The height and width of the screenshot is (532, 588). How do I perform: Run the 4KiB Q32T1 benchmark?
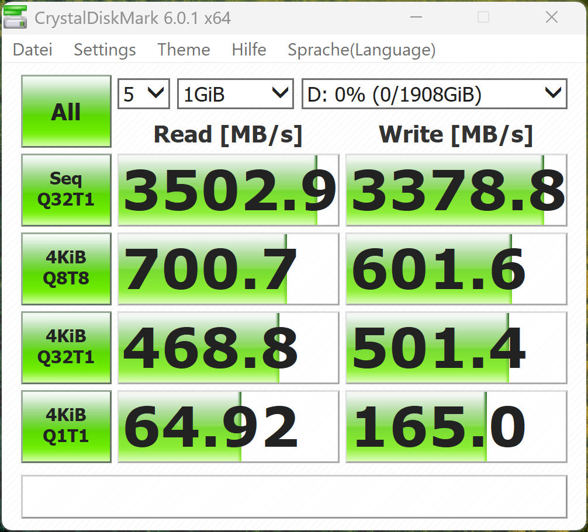click(66, 347)
